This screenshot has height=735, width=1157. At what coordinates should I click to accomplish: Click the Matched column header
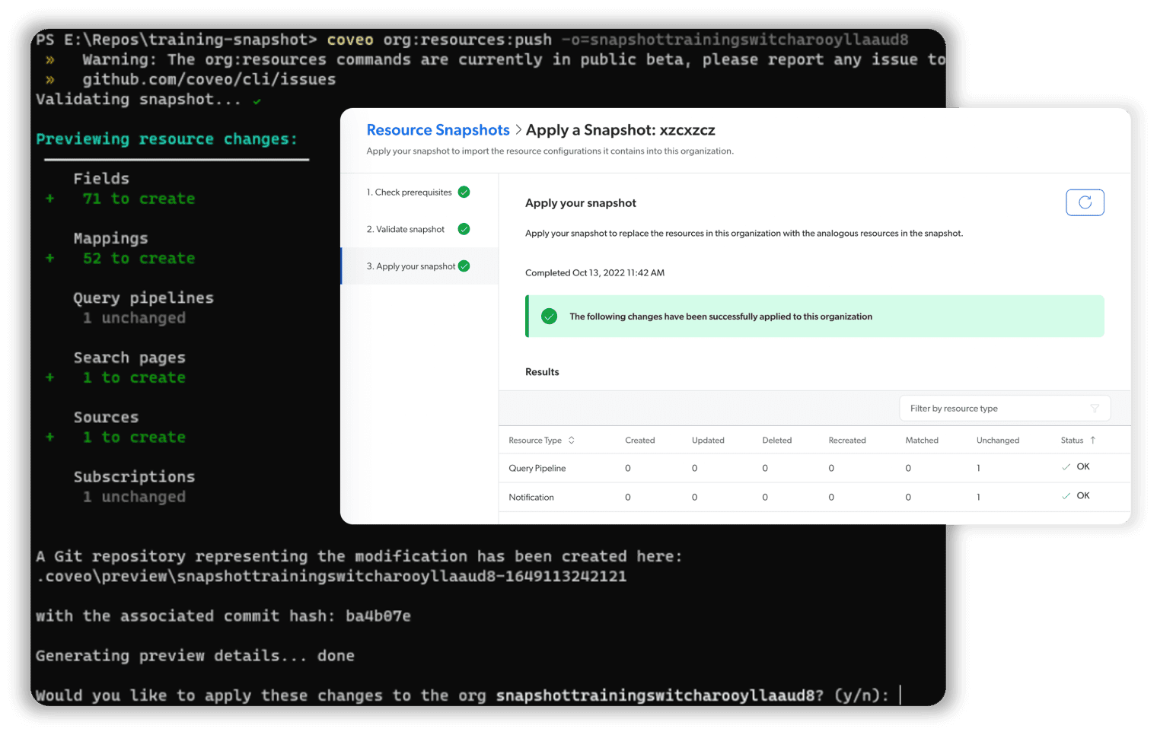tap(922, 441)
